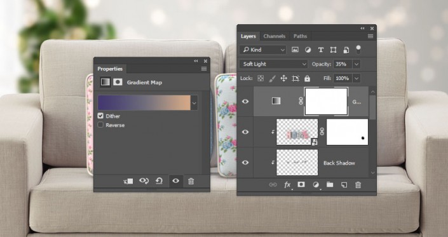Lock all padlock icon
The image size is (448, 237).
point(307,78)
